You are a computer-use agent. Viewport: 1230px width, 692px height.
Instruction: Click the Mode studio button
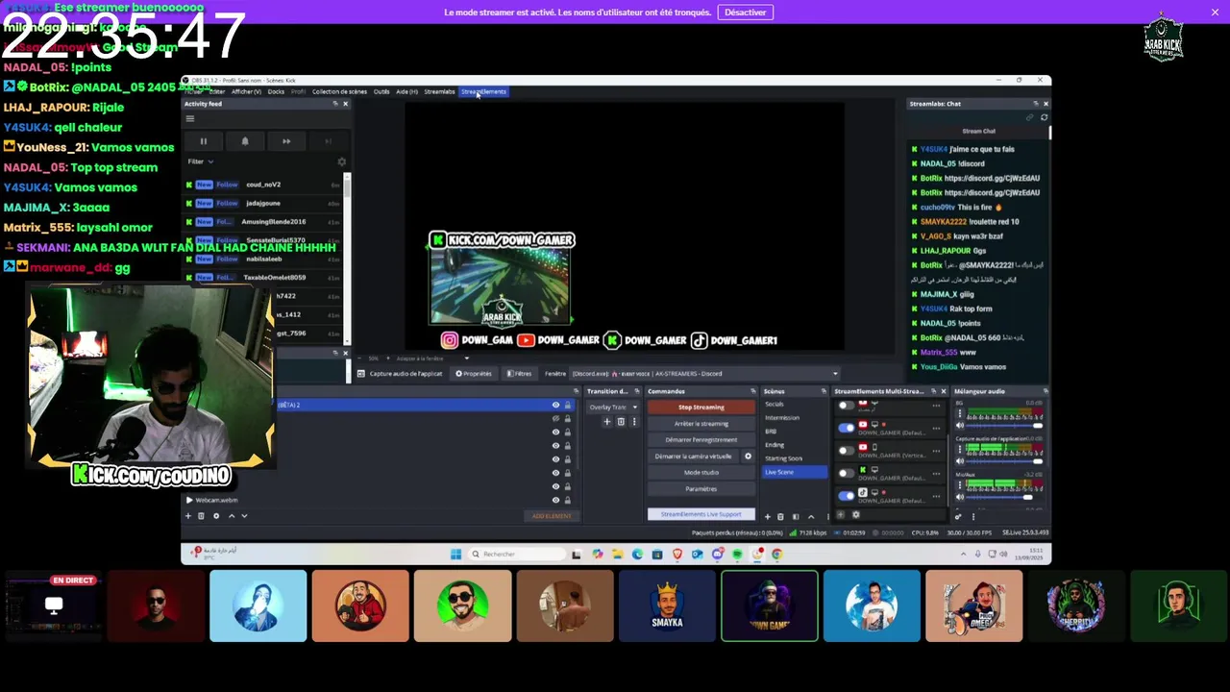(x=701, y=472)
